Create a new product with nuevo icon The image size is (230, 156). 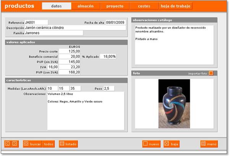pyautogui.click(x=145, y=144)
